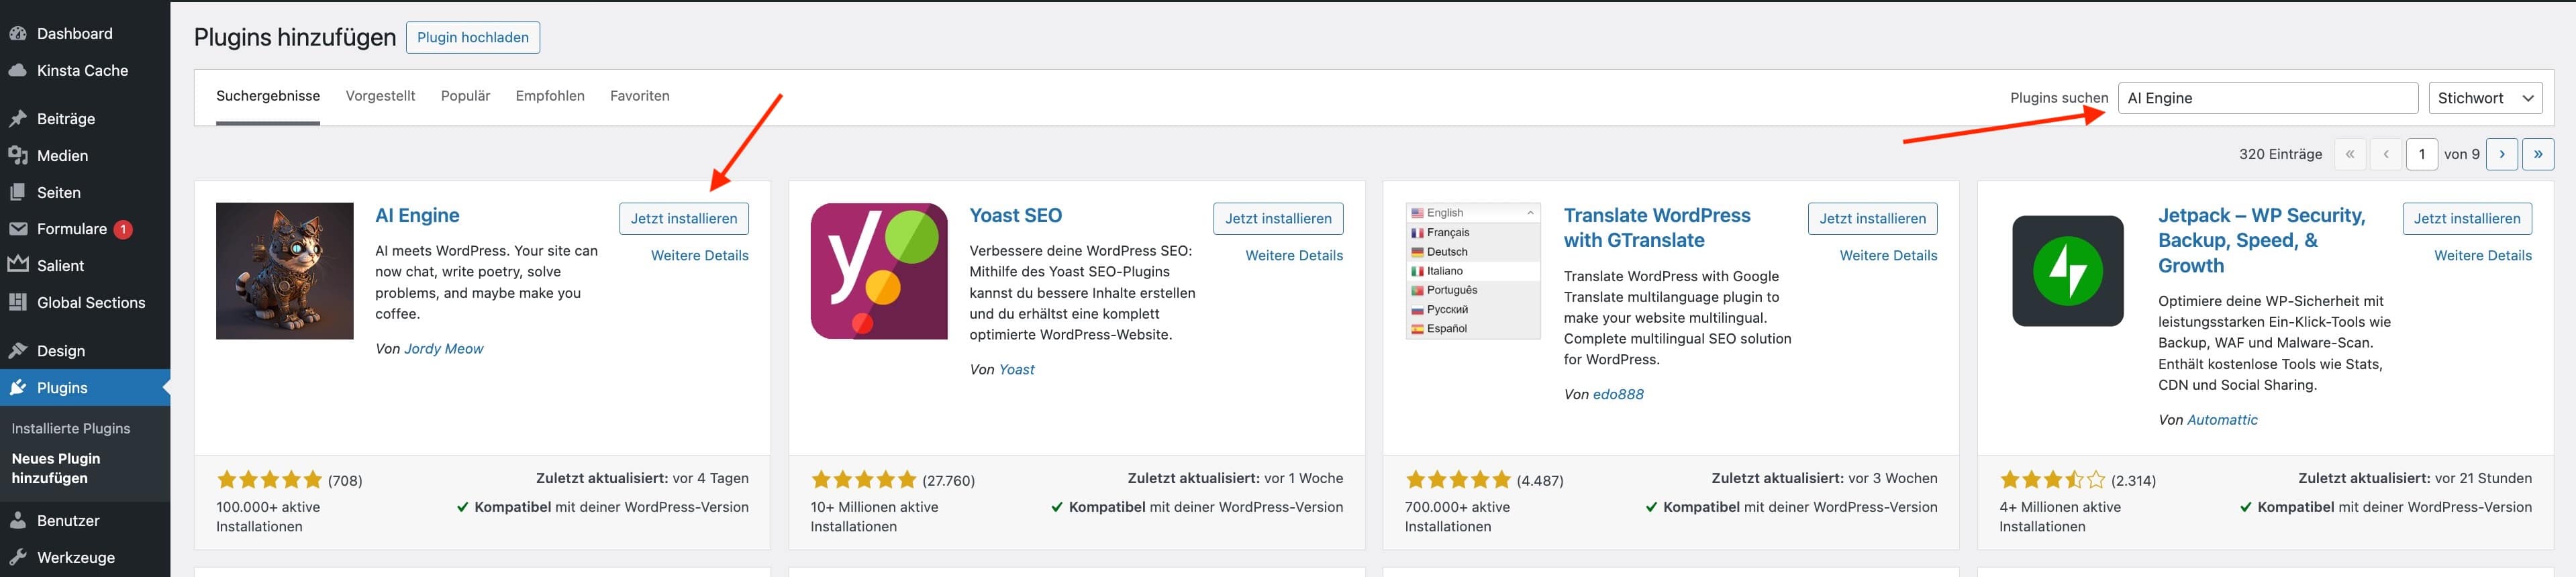Click the Medien media icon
Viewport: 2576px width, 577px height.
tap(17, 155)
